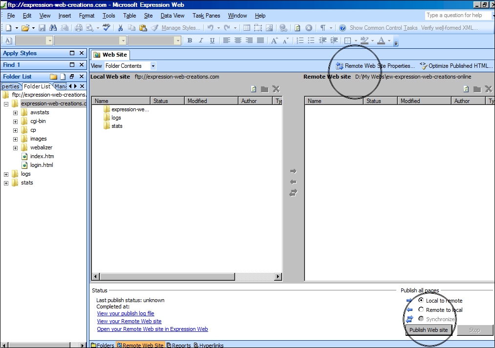
Task: Click the blue Help question mark icon
Action: pos(343,28)
